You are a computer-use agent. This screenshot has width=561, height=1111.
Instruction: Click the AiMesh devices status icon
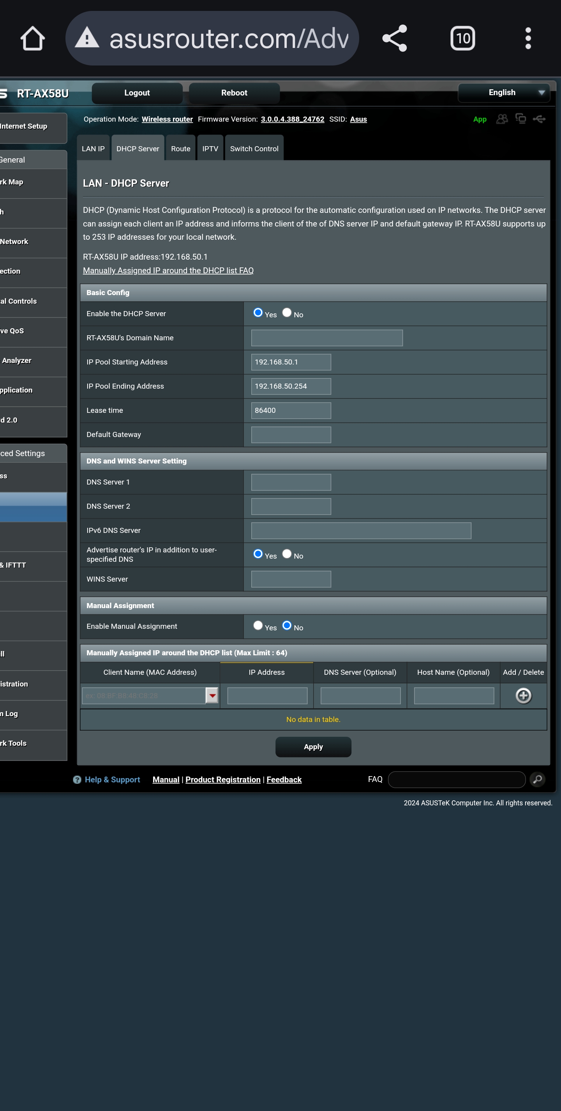tap(520, 119)
